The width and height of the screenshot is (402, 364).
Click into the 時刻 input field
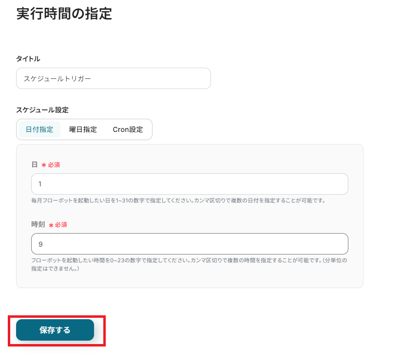(x=190, y=244)
